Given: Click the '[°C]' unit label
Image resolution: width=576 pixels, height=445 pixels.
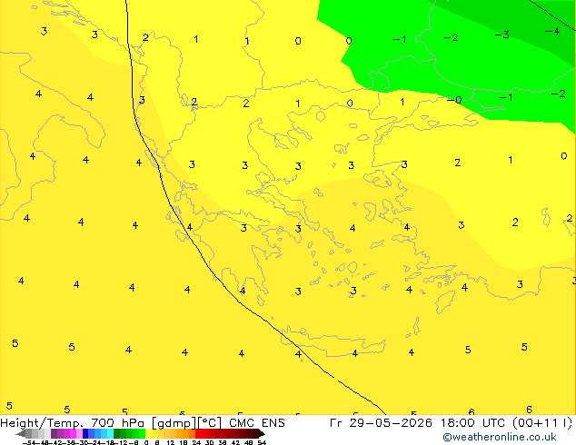Looking at the screenshot, I should [210, 423].
